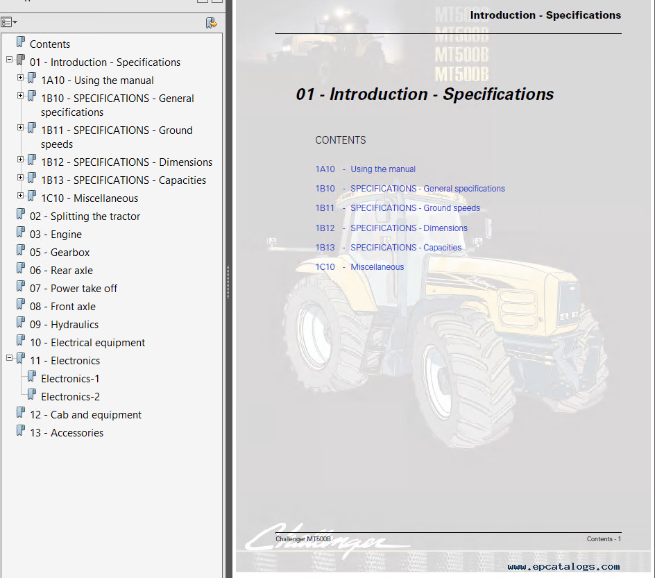The image size is (655, 578).
Task: Follow the 1B12 Dimensions page link
Action: click(x=391, y=228)
